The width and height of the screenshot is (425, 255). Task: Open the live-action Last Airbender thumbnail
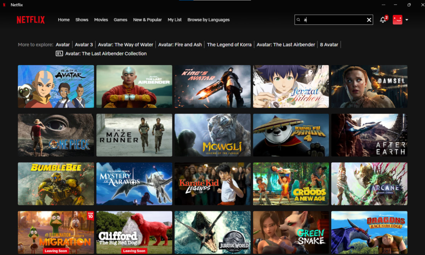tap(134, 86)
